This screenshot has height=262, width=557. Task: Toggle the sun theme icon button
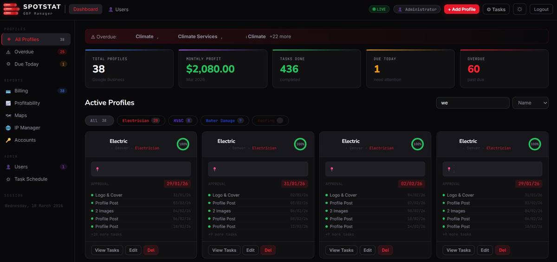point(519,9)
